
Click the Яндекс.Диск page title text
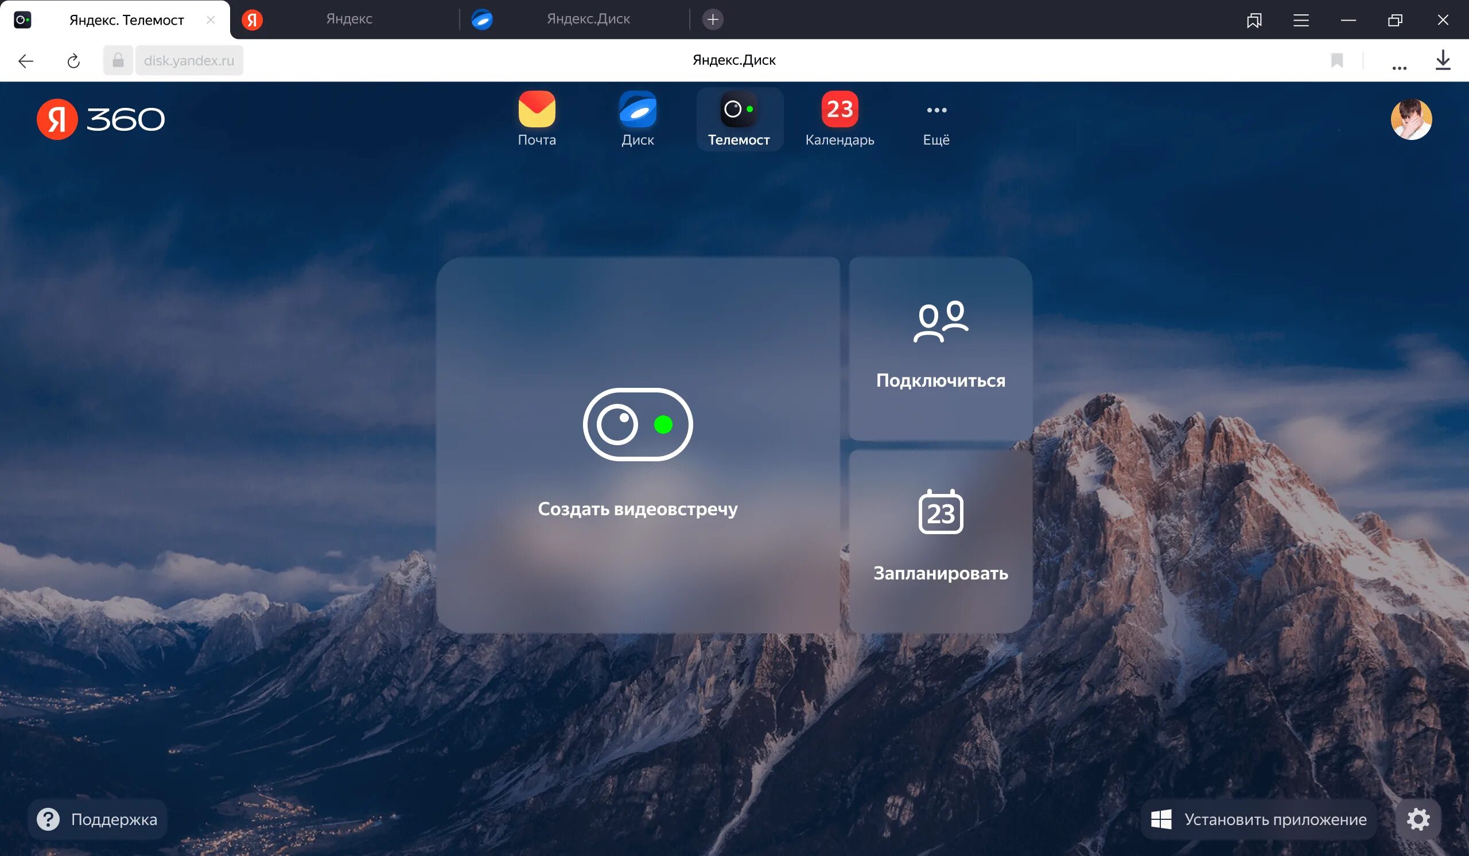(734, 60)
